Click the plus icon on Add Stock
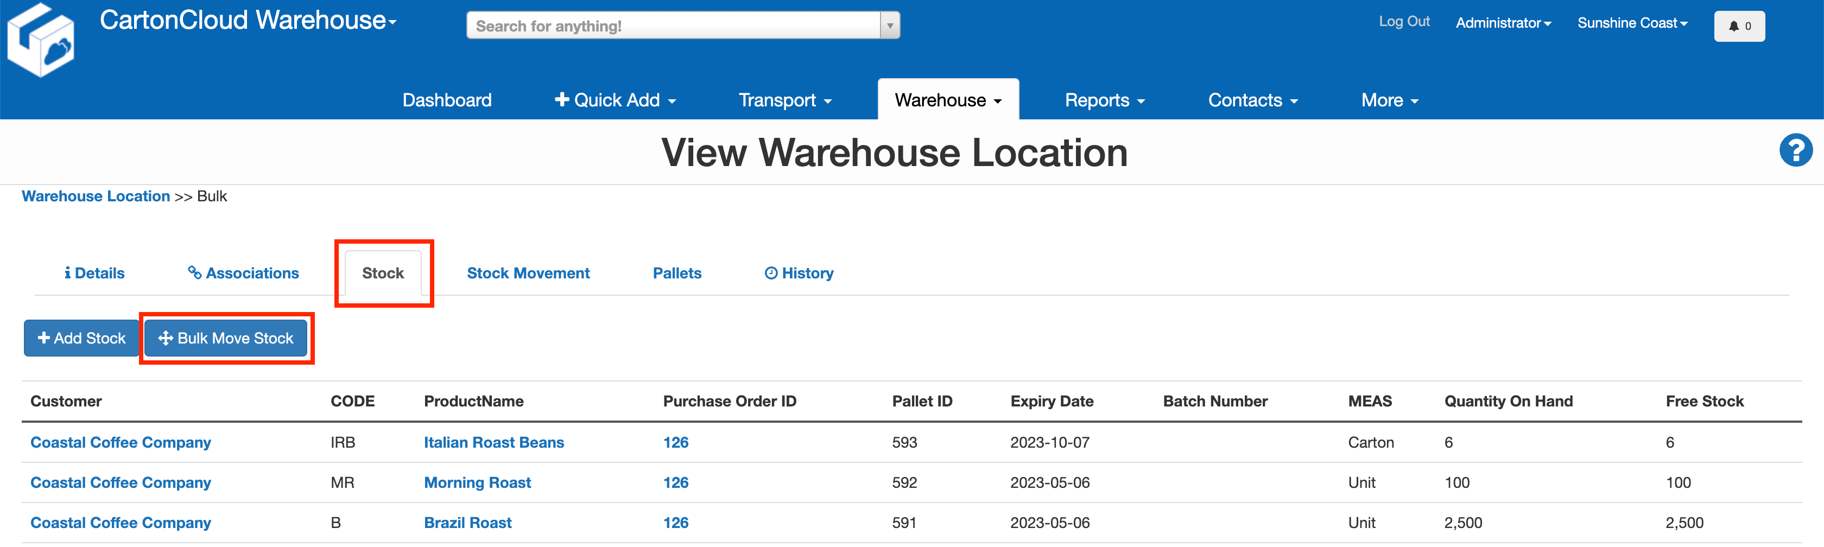The height and width of the screenshot is (547, 1824). (x=45, y=338)
